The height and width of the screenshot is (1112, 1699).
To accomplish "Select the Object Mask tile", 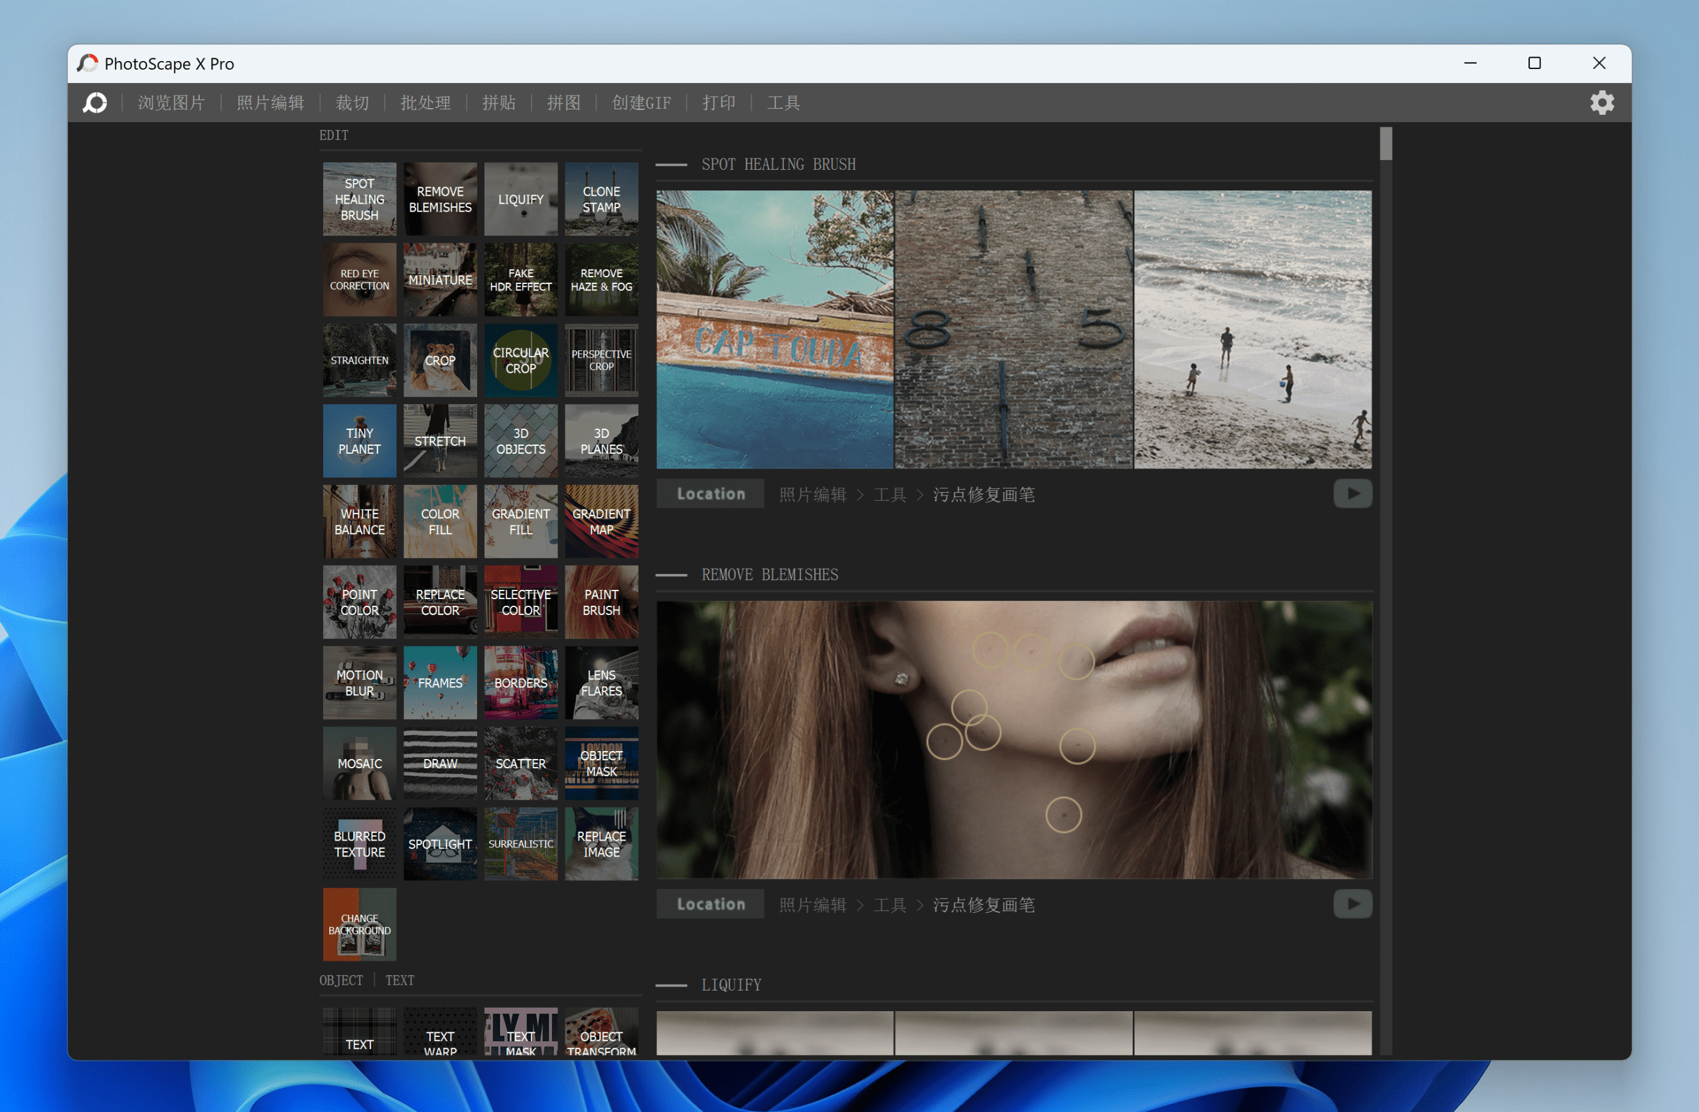I will [x=601, y=764].
